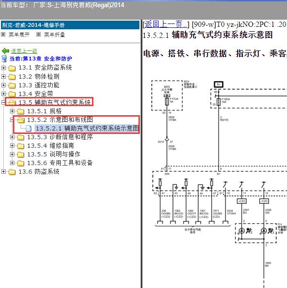The image size is (287, 288).
Task: Click the 13.5.3 folder icon
Action: tap(21, 137)
